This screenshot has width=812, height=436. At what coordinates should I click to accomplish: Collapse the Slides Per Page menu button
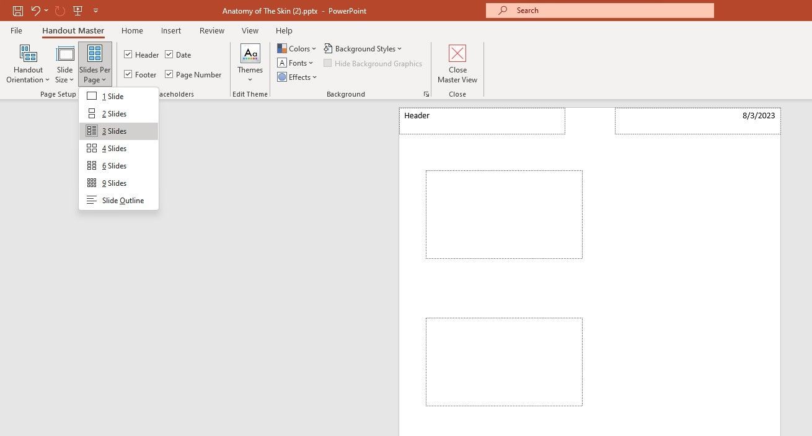pyautogui.click(x=95, y=64)
